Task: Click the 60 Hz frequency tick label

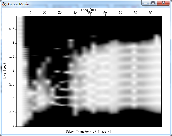Action: [105, 13]
